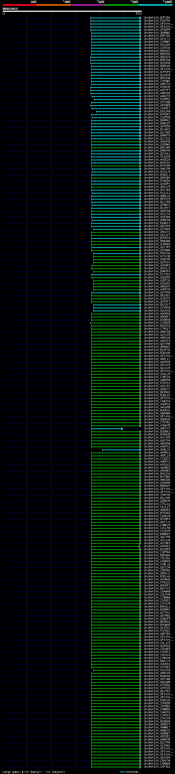Select the UniRef100_C1YH75 label

(x=157, y=531)
